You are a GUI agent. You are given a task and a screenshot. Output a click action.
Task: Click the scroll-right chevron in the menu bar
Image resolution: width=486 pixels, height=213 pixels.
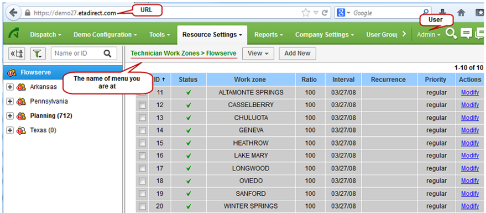pos(404,34)
